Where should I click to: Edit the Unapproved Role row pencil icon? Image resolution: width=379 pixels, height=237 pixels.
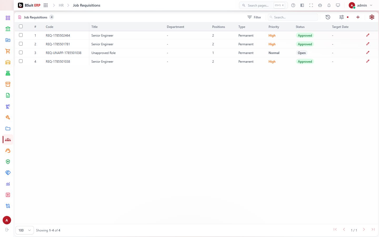pyautogui.click(x=368, y=53)
